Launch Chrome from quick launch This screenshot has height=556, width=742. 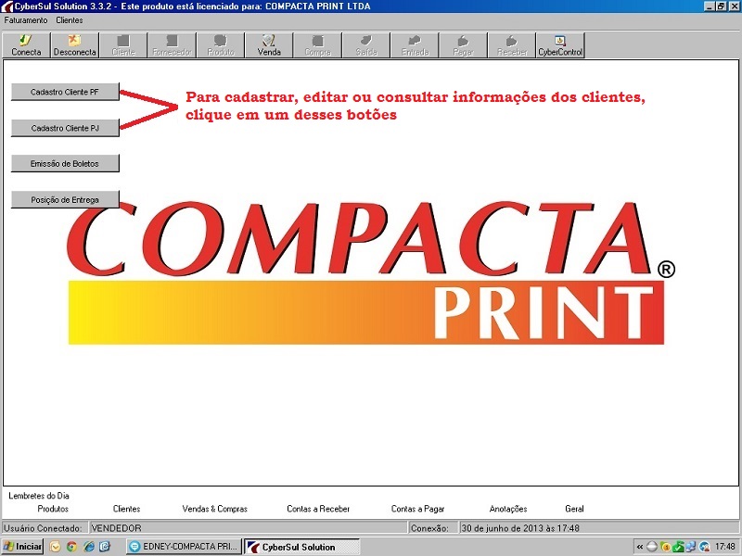click(x=71, y=547)
